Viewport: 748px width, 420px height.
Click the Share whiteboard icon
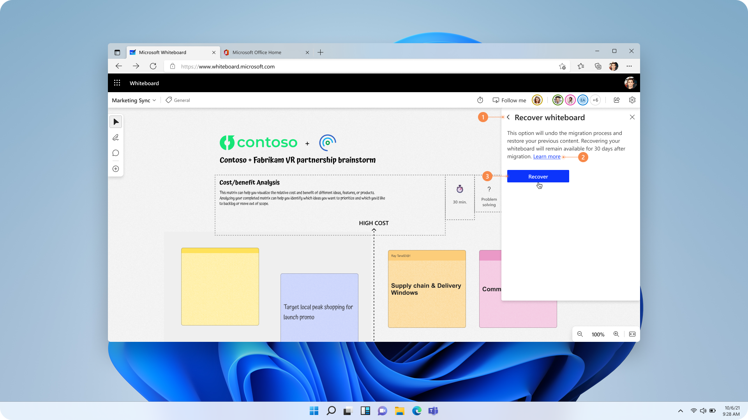617,100
